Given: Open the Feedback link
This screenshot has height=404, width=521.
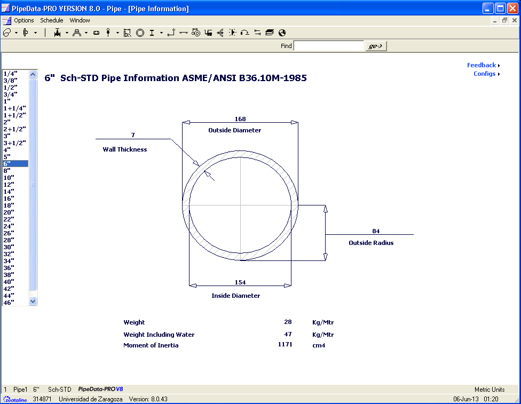Looking at the screenshot, I should coord(481,65).
